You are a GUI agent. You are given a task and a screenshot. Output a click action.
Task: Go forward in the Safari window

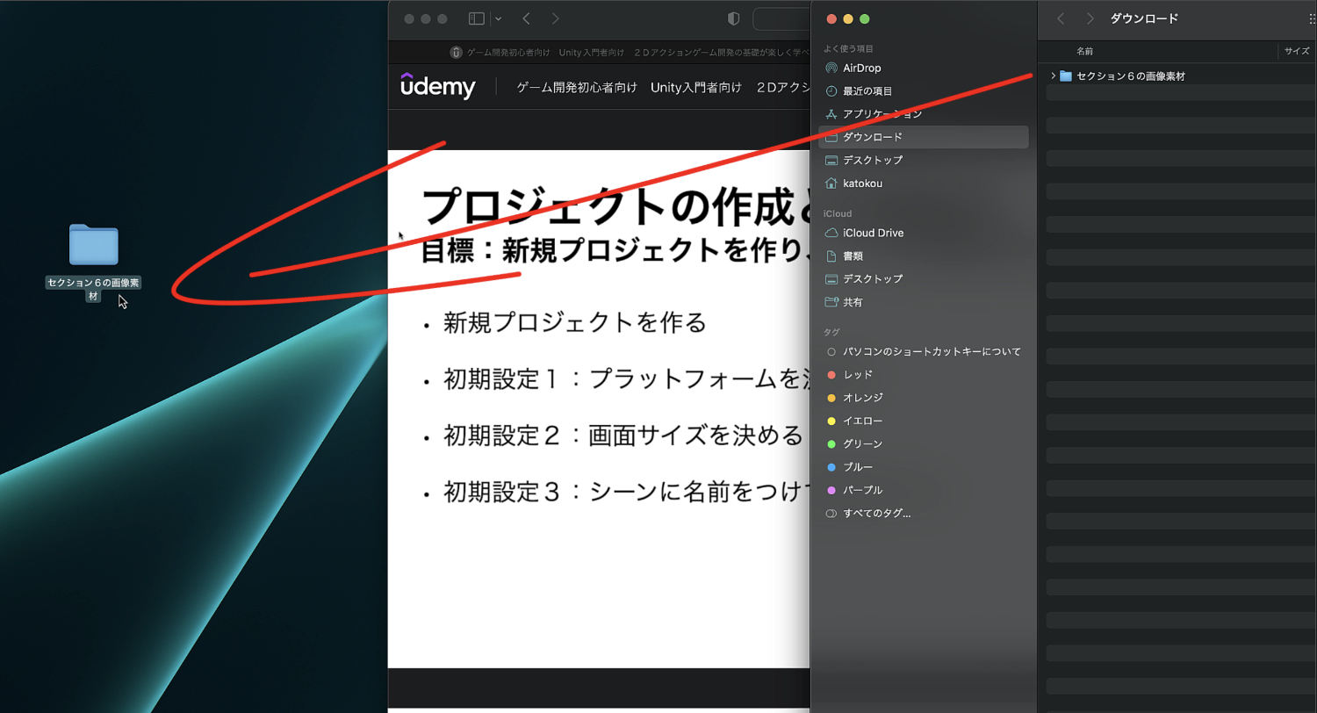(x=555, y=18)
